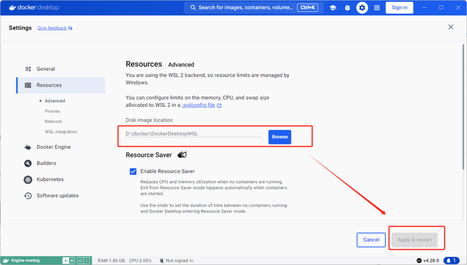Click the engine start play icon in status bar
The height and width of the screenshot is (265, 467).
(66, 260)
